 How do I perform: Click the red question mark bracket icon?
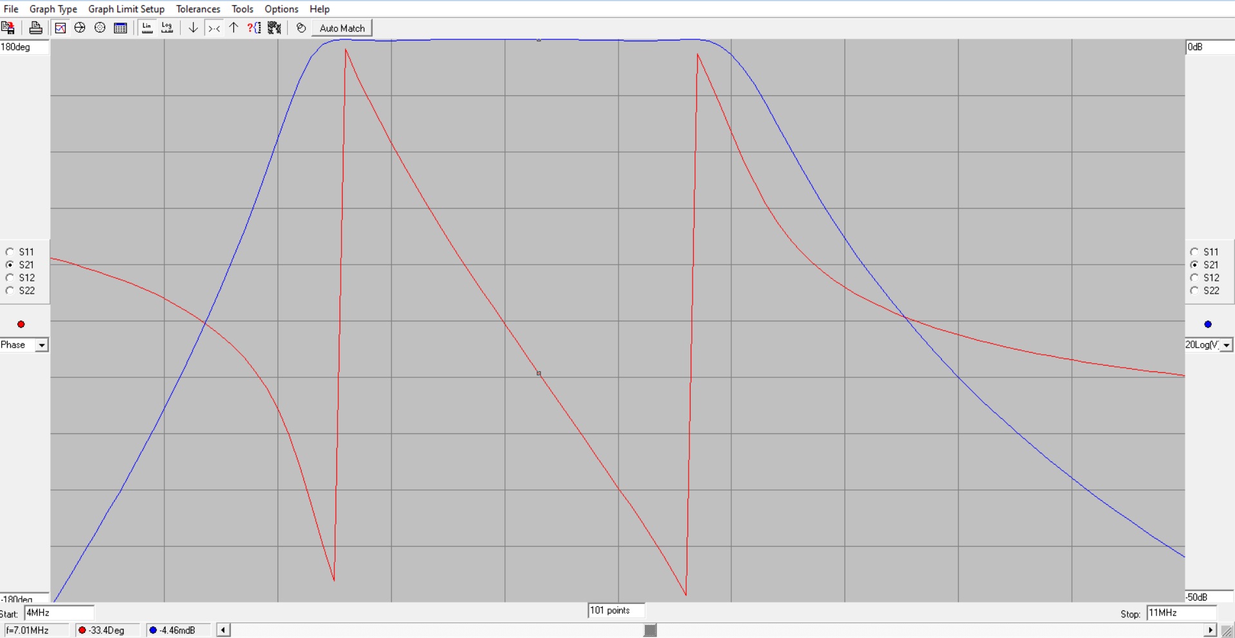[x=254, y=28]
